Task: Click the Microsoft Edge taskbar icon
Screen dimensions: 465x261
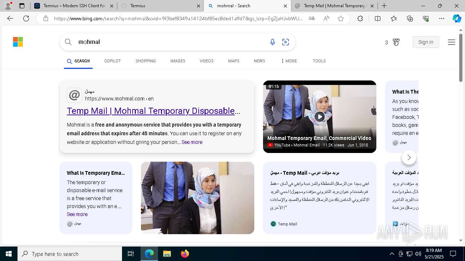Action: 149,254
